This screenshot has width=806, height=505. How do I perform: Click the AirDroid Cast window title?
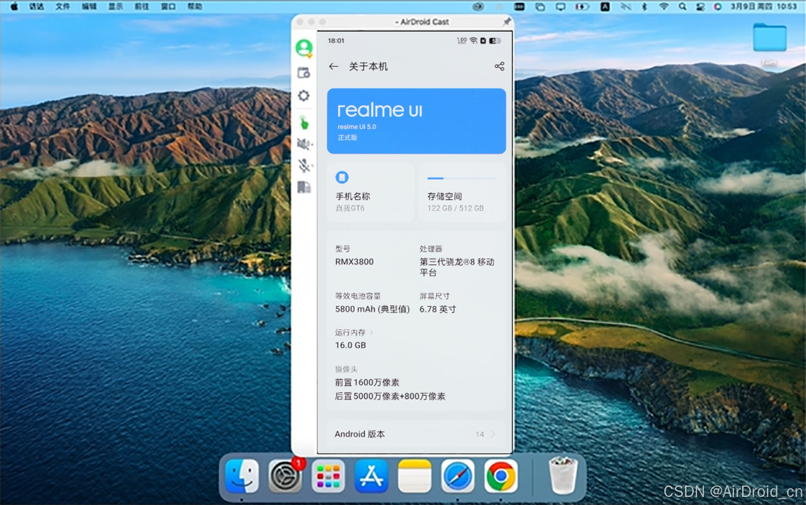tap(423, 22)
